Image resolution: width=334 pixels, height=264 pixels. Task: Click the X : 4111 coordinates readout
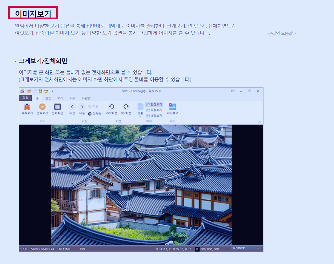coord(174,249)
